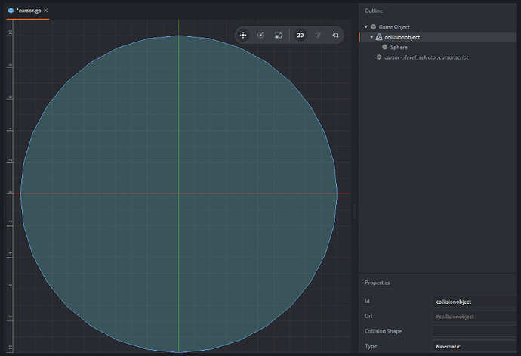Switch to the *cursor.go tab

[28, 11]
